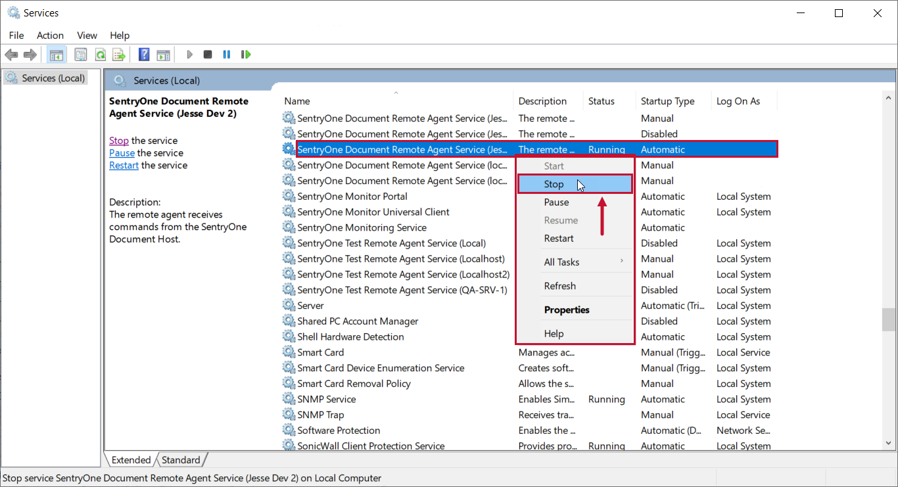Screen dimensions: 898x487
Task: Click the gear icon beside SentryOne Monitoring Service
Action: 289,227
